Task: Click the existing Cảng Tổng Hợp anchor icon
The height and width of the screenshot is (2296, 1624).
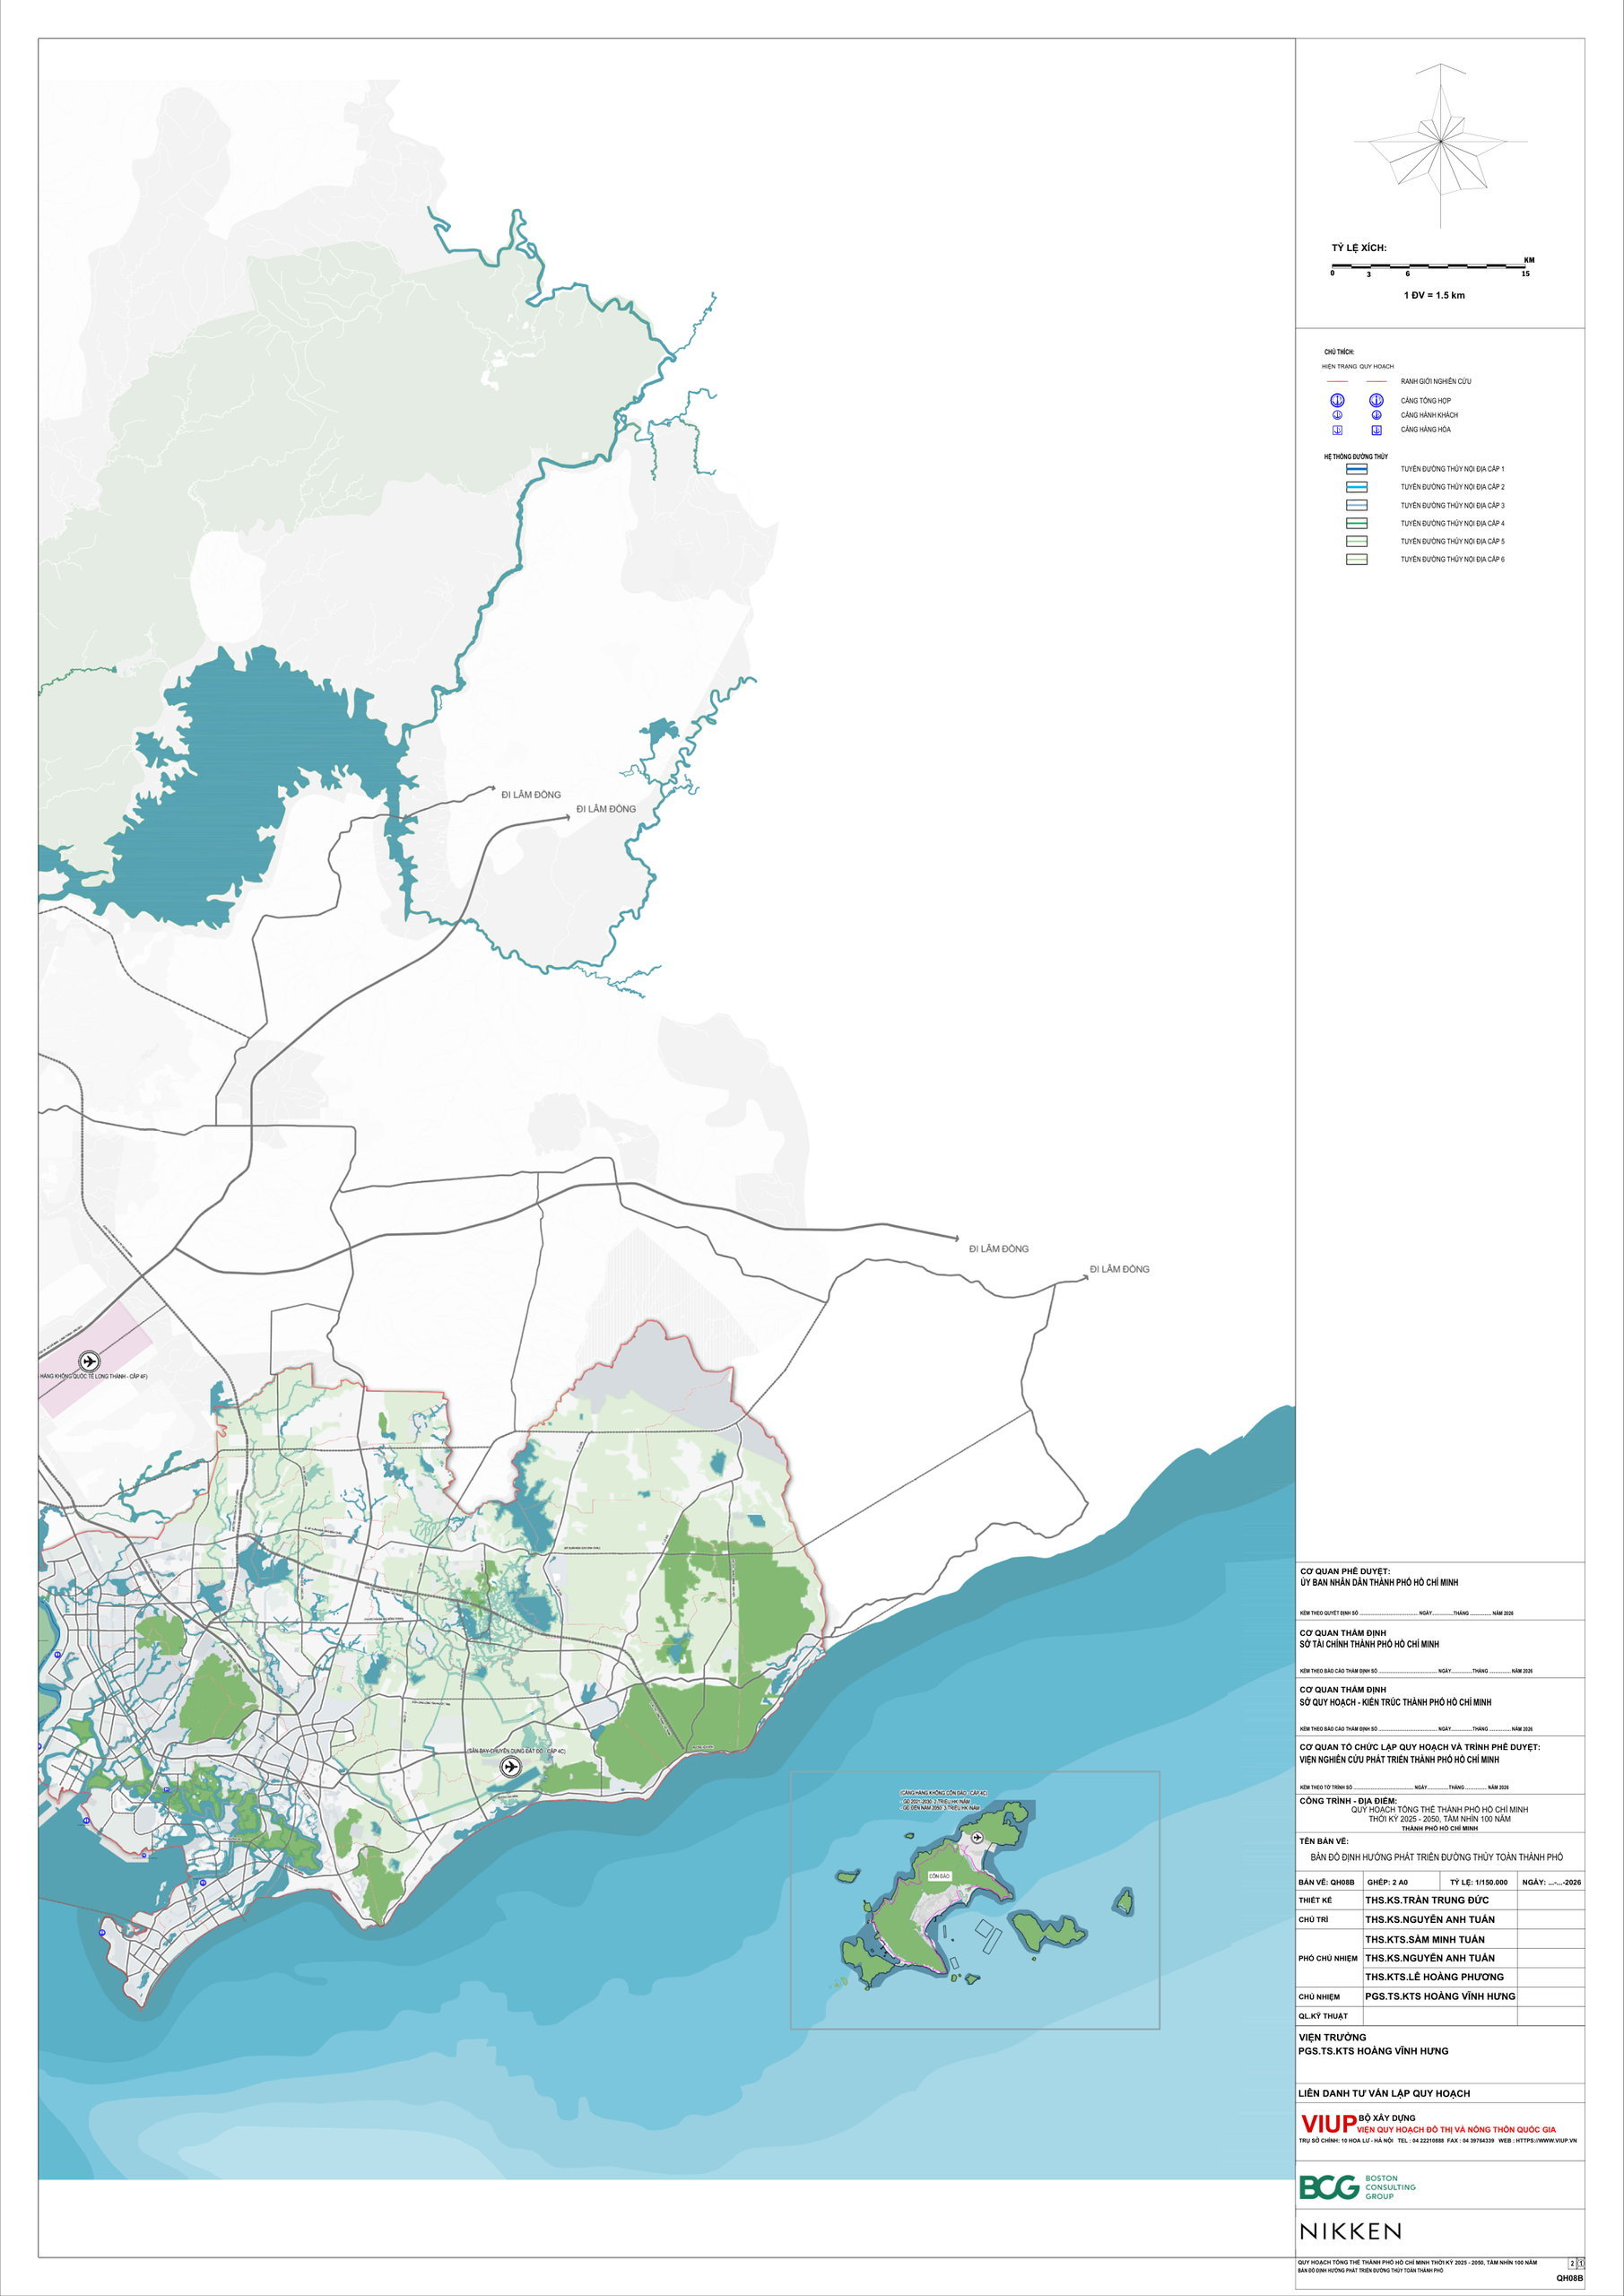Action: 1337,400
